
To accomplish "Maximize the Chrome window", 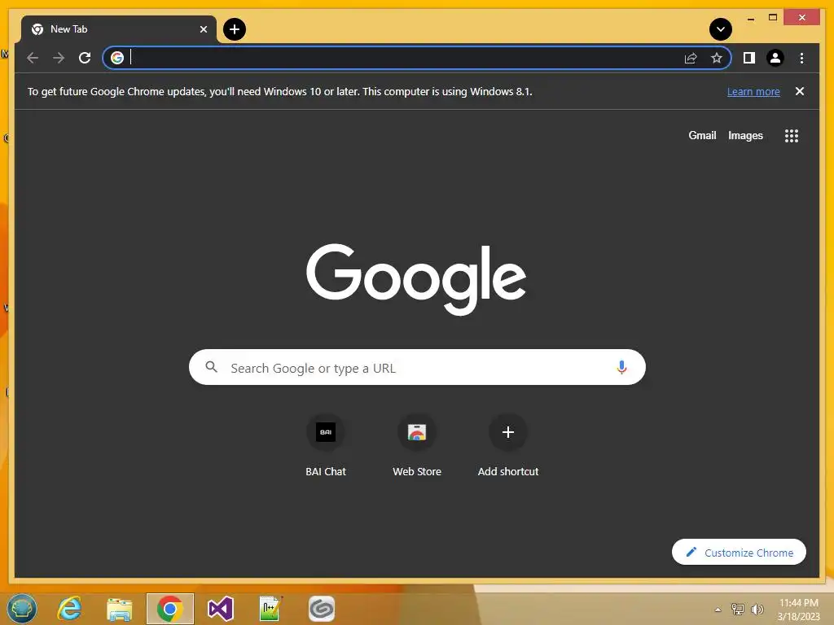I will point(773,18).
